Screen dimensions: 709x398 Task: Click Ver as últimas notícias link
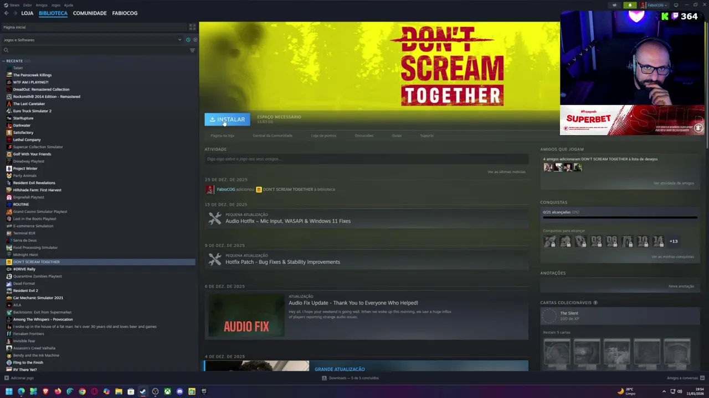coord(506,172)
